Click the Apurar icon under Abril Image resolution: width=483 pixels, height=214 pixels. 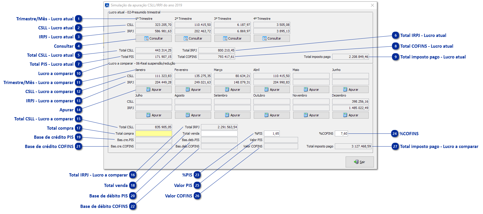266,90
